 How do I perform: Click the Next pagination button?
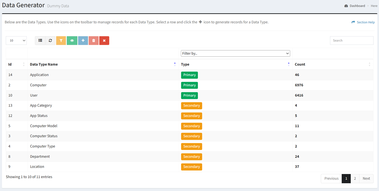tap(366, 178)
